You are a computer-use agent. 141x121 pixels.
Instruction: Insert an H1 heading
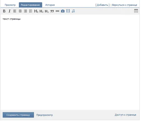pos(36,11)
